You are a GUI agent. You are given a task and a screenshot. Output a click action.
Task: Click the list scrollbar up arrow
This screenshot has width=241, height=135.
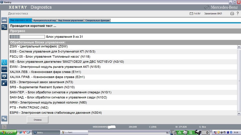(239, 47)
